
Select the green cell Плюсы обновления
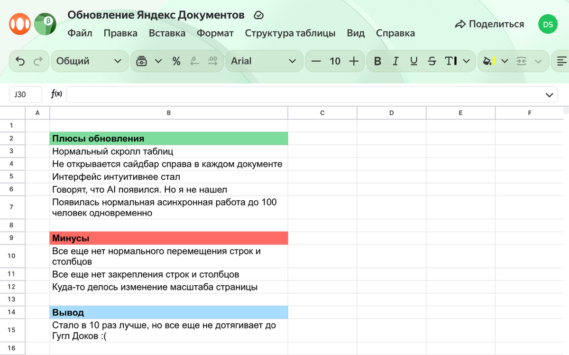tap(169, 139)
